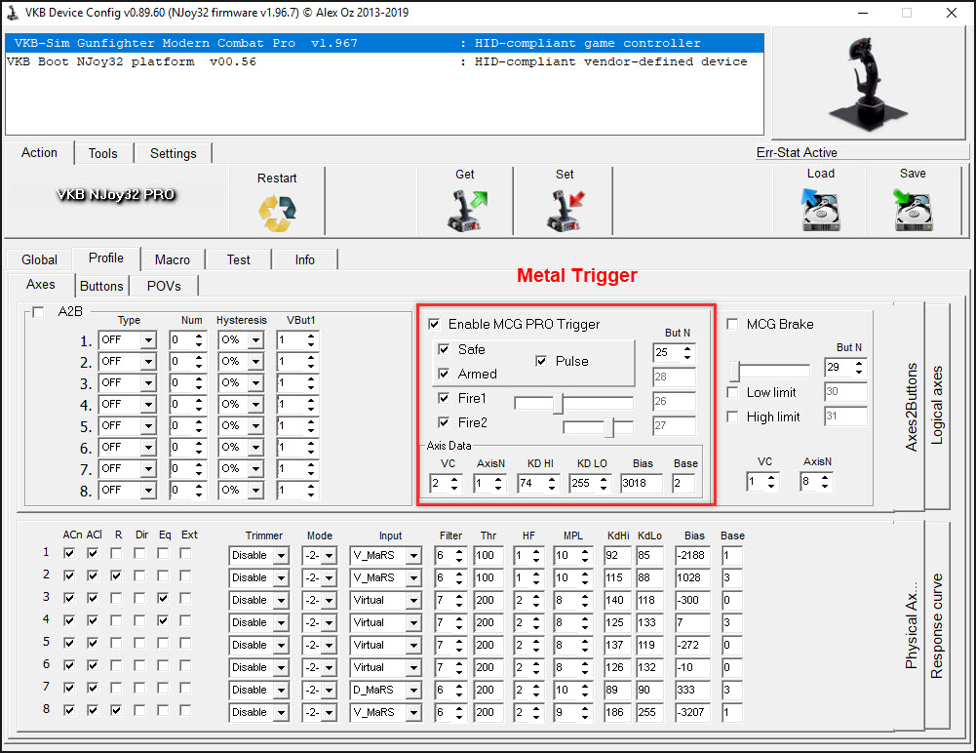Viewport: 976px width, 753px height.
Task: Click axis 8 KdHi field 186
Action: (616, 712)
